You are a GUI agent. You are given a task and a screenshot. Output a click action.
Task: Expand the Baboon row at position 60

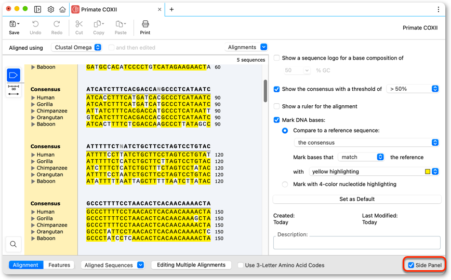tap(33, 67)
